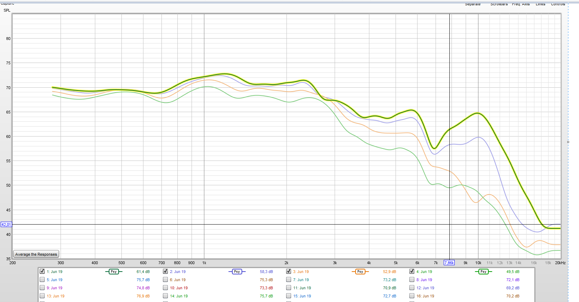Uncheck the 2: Jun 19 trace checkbox
This screenshot has width=579, height=302.
[x=165, y=271]
